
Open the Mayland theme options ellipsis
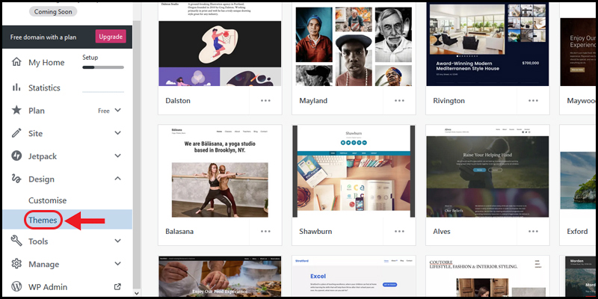coord(399,101)
